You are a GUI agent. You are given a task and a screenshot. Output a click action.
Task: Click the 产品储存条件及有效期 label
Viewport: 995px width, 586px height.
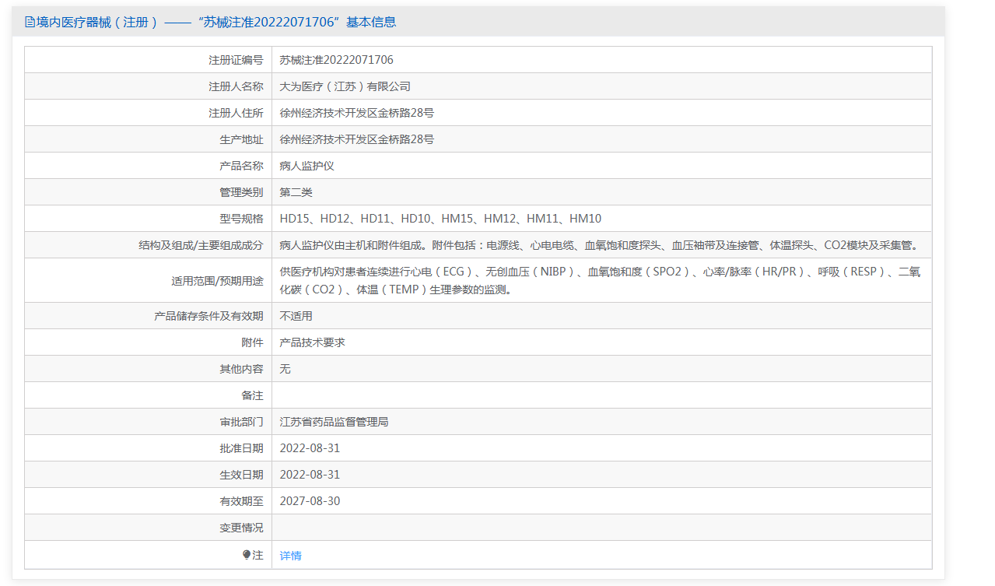[208, 316]
